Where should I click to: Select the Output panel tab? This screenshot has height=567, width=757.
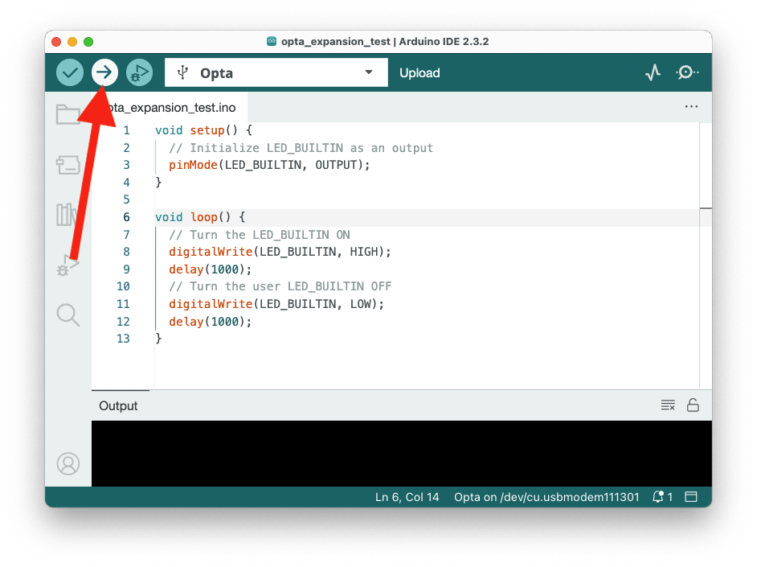(118, 405)
